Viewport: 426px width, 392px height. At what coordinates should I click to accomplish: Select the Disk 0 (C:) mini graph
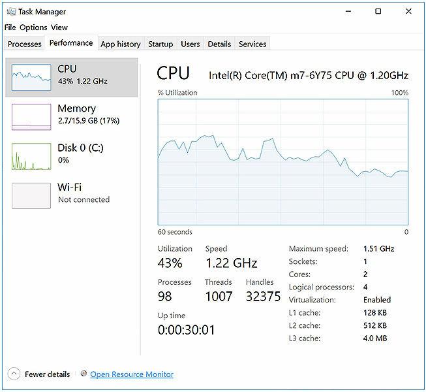(x=31, y=156)
